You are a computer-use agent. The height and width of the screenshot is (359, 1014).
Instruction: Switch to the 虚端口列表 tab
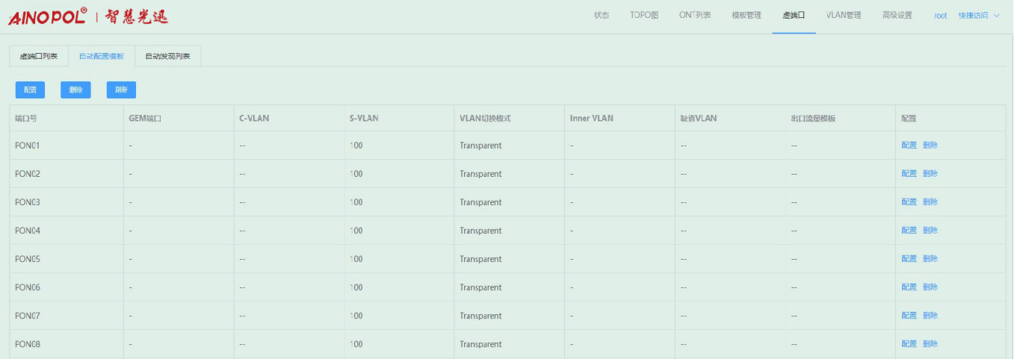(x=39, y=57)
